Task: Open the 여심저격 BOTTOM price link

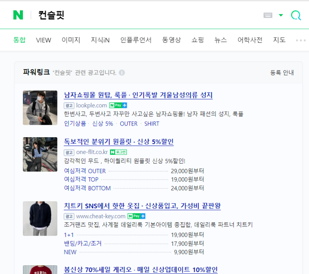Action: [x=87, y=188]
